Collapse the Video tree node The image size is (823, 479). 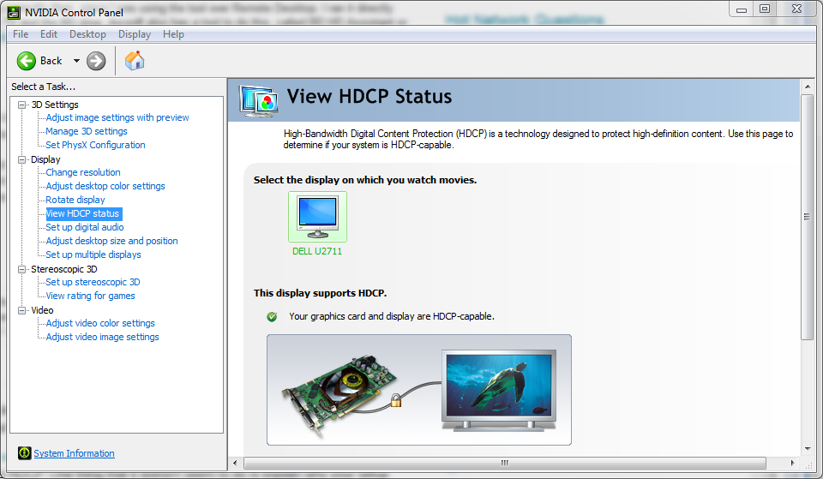(x=22, y=310)
